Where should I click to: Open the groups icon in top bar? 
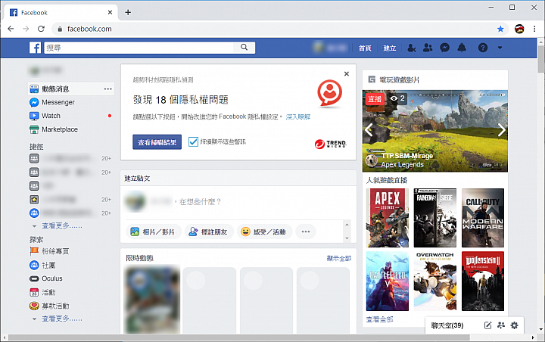point(428,48)
